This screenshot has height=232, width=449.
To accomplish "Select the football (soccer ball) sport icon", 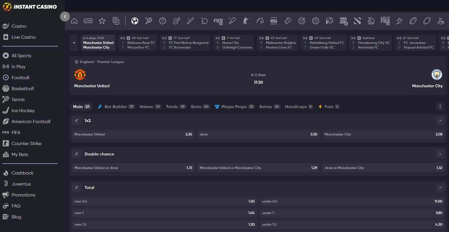I will click(135, 21).
